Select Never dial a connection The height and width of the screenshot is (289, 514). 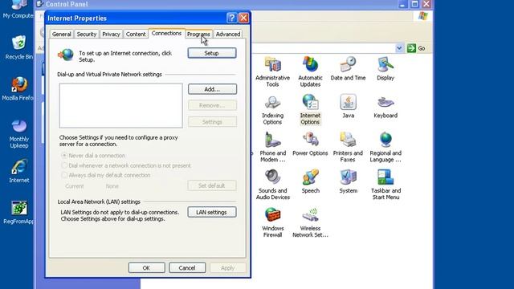[93, 155]
